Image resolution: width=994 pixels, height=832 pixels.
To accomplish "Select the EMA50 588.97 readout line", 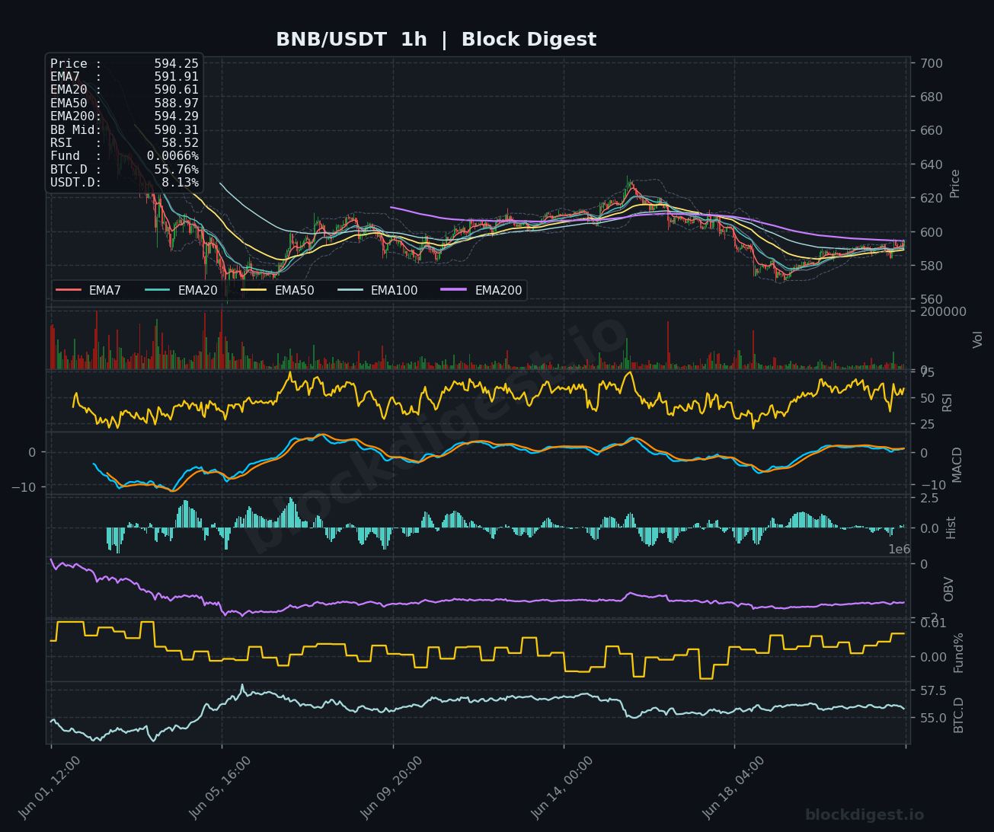I will (124, 104).
